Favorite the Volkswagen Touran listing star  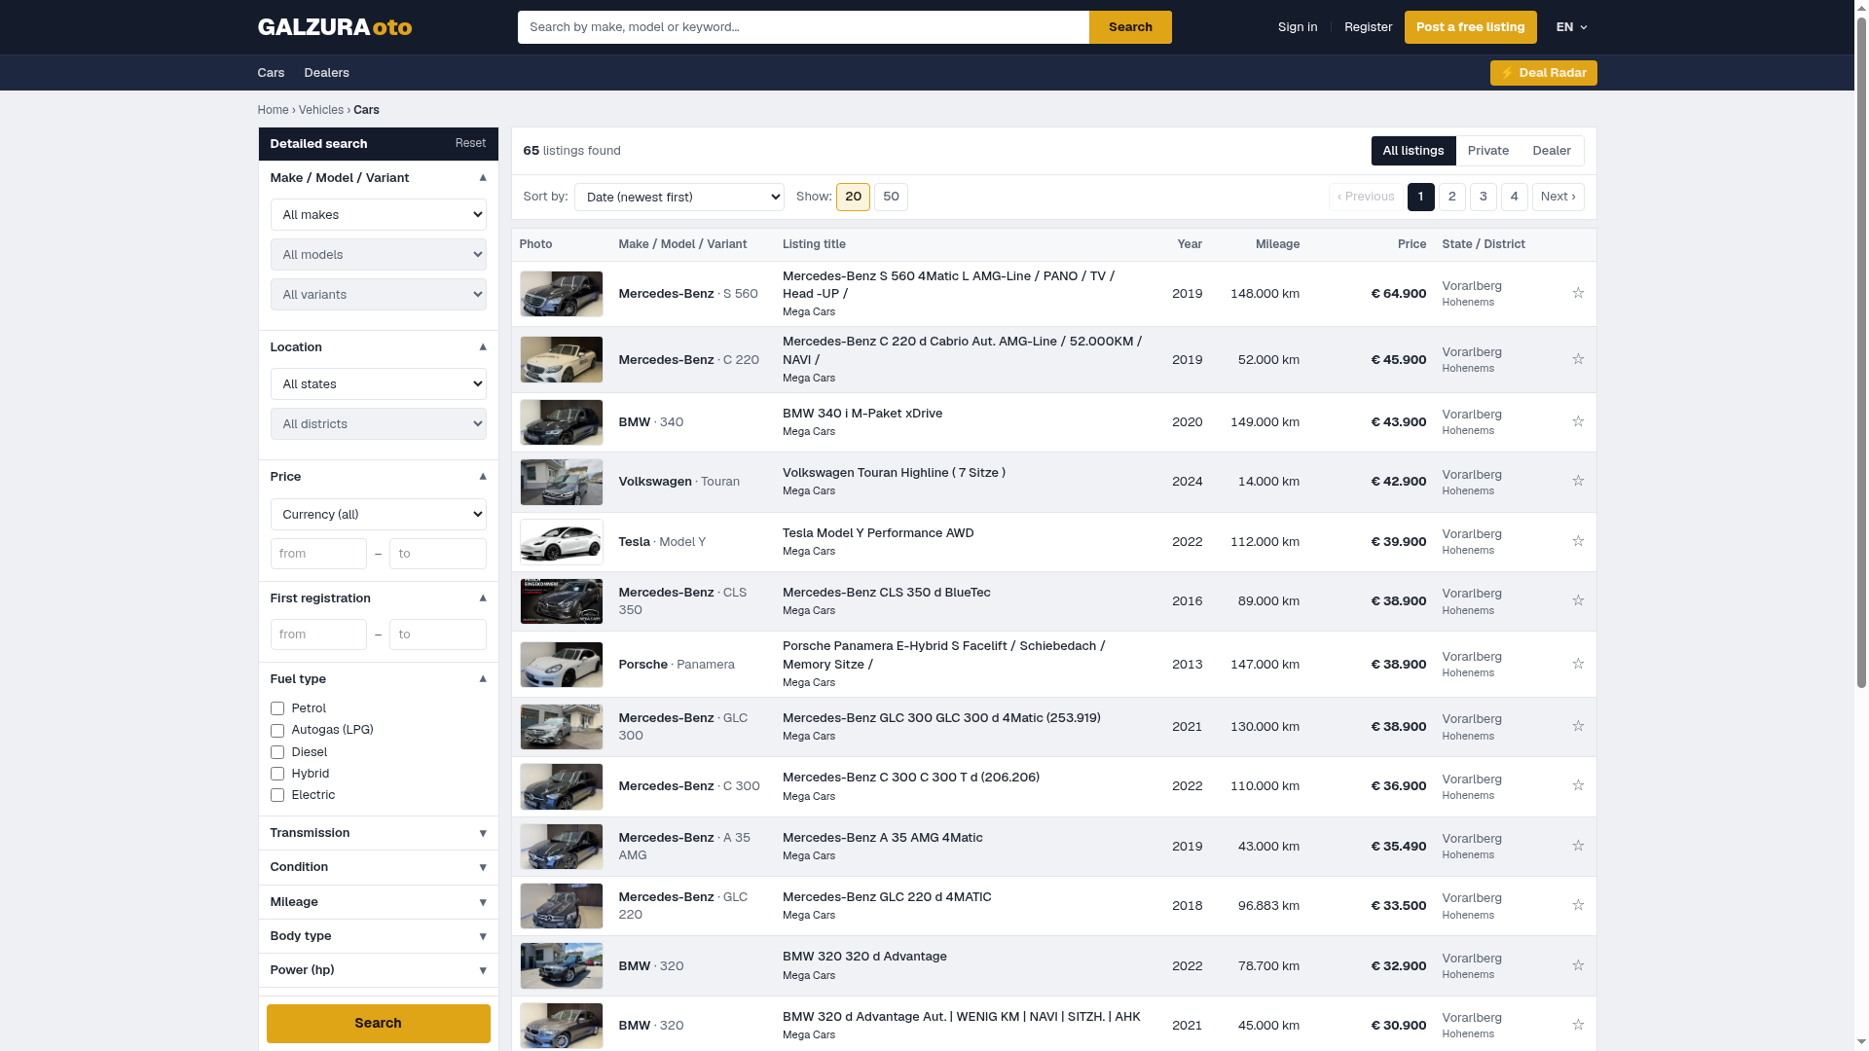point(1578,481)
